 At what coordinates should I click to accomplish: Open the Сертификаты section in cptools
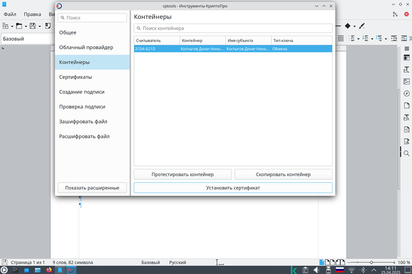[93, 77]
